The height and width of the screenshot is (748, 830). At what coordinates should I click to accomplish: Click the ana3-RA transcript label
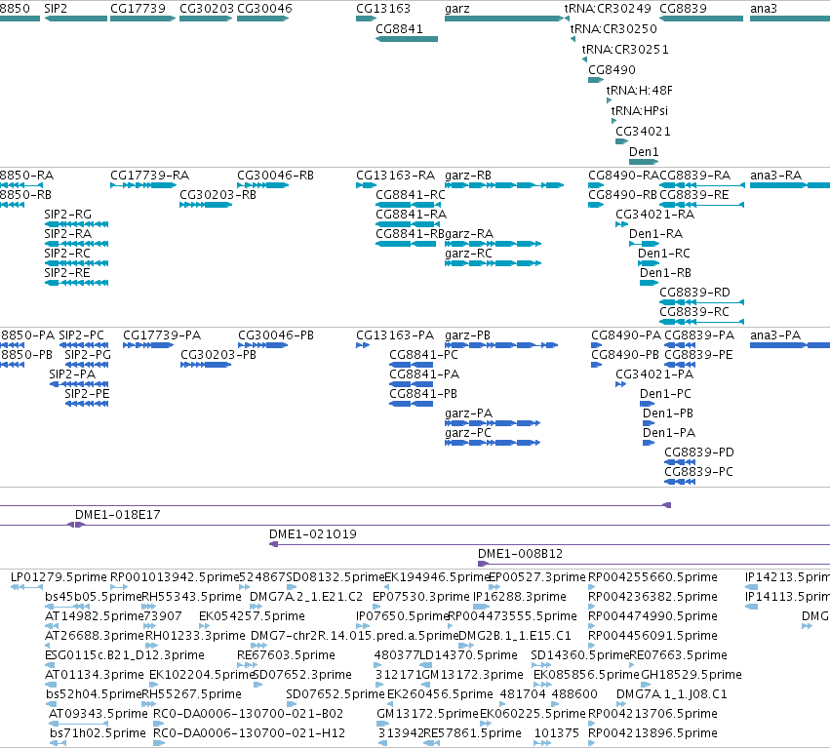coord(775,176)
